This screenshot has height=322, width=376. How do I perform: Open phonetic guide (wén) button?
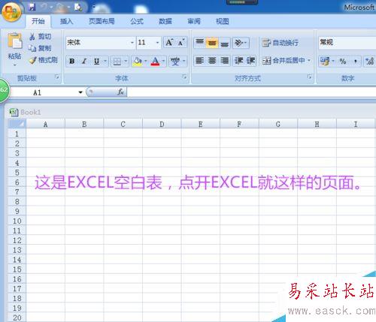click(175, 61)
